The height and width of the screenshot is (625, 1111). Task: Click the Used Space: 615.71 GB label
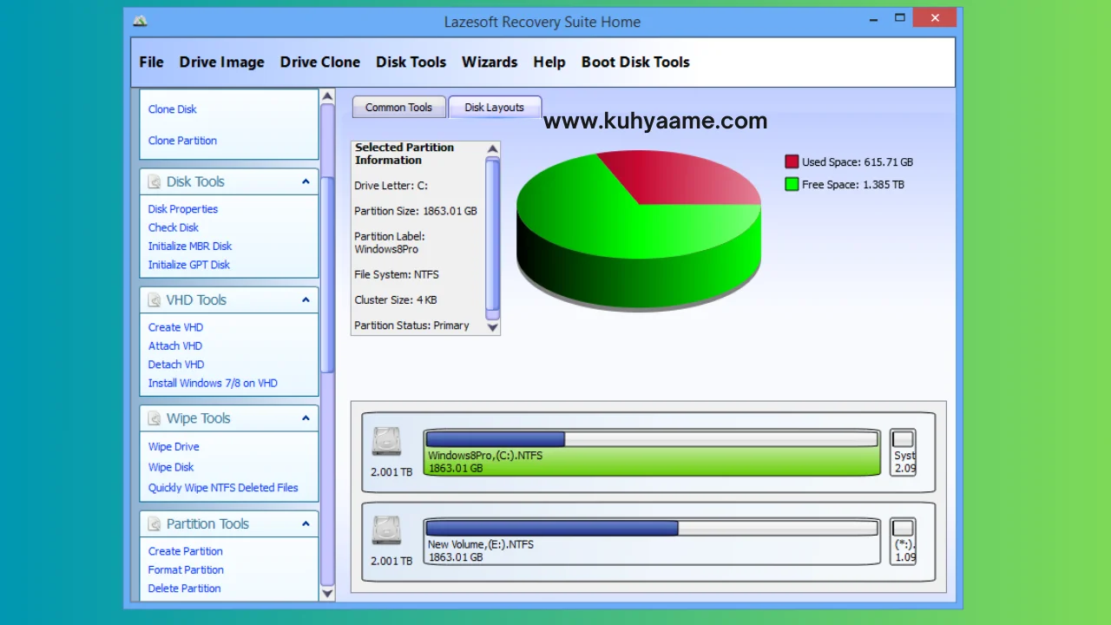[858, 162]
